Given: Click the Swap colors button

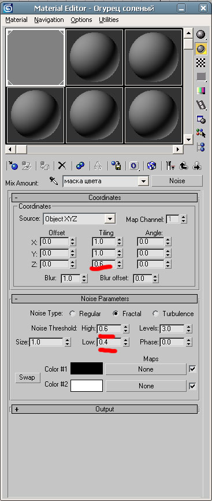Looking at the screenshot, I should (27, 377).
